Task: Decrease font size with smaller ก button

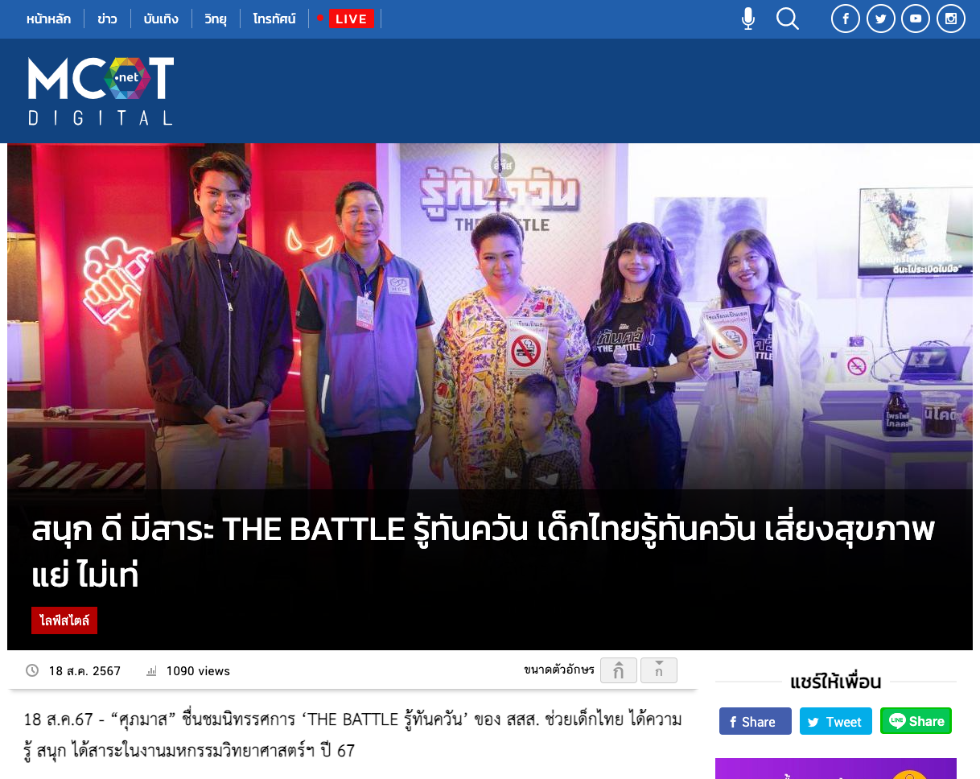Action: pos(659,670)
